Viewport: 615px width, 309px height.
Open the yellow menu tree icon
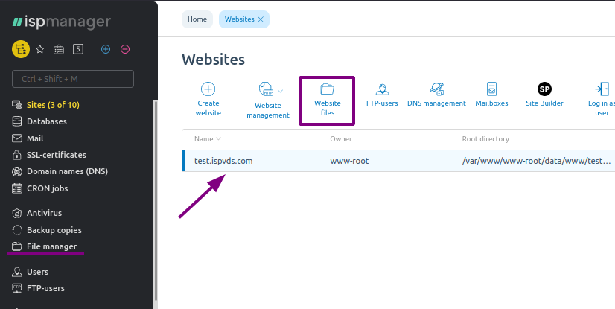click(x=21, y=49)
